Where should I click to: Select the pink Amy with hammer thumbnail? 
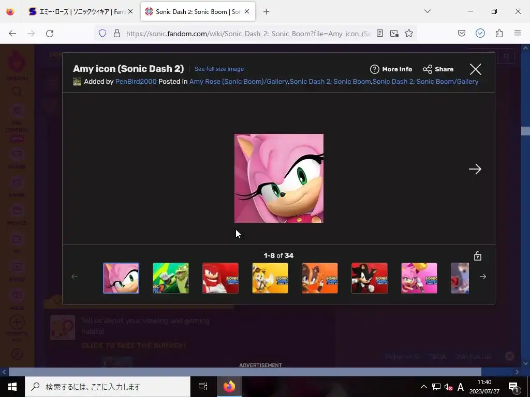click(419, 278)
